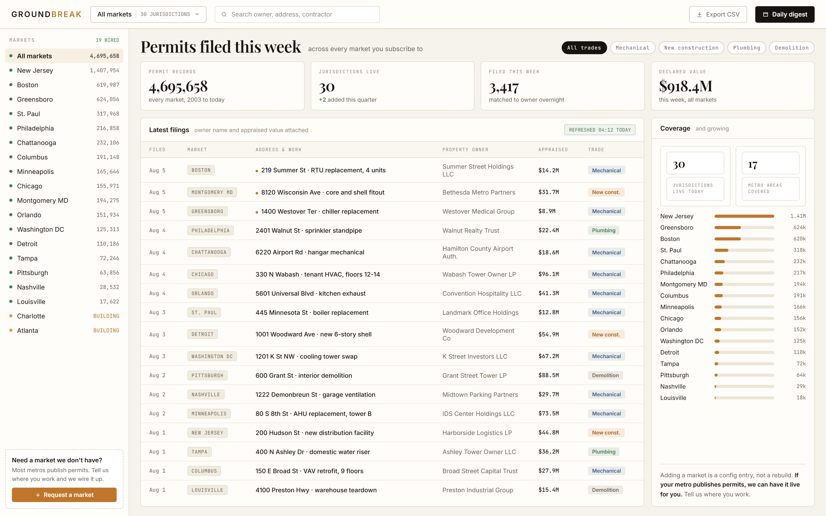
Task: Click the Plumbing badge on 400 N Ashley Dr row
Action: (x=603, y=451)
